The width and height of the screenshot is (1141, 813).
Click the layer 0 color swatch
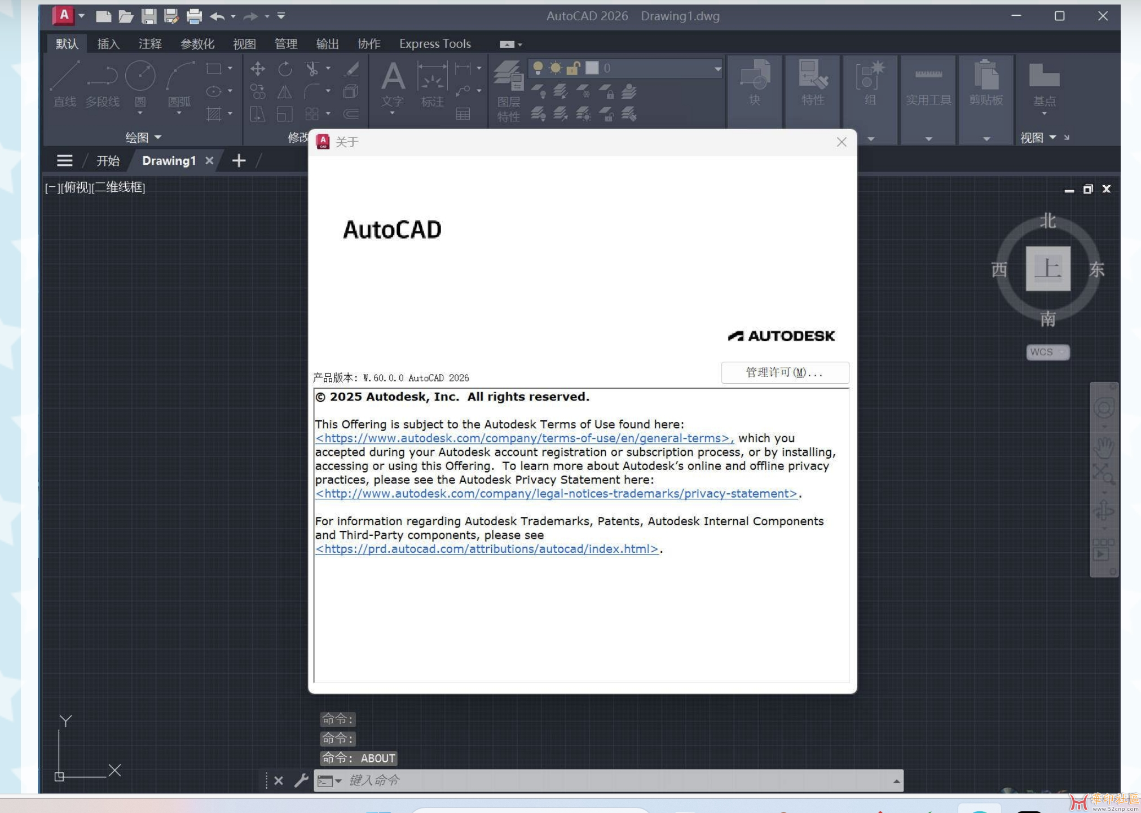[592, 68]
